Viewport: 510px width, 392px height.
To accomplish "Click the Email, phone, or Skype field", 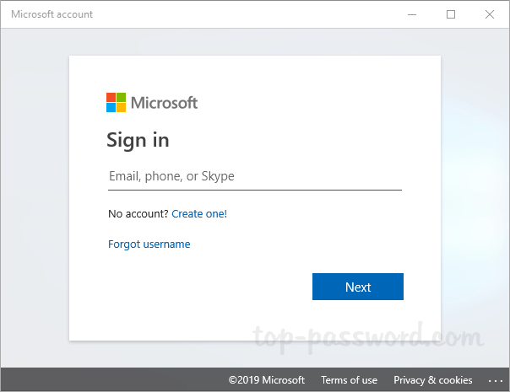I will pyautogui.click(x=254, y=176).
